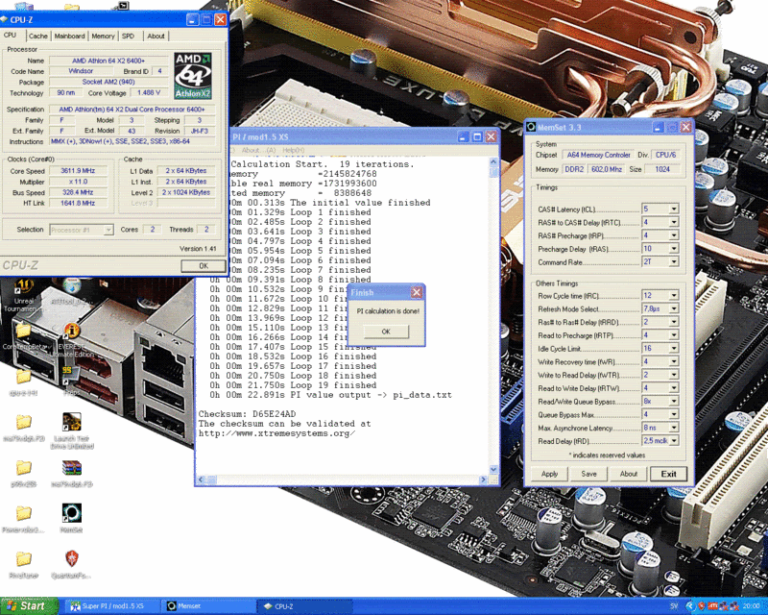Click the Windows Start button
Viewport: 768px width, 615px height.
click(x=29, y=606)
